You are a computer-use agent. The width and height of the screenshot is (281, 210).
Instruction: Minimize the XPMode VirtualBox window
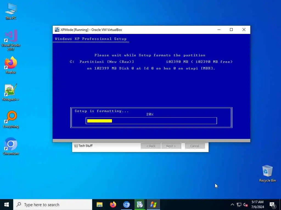click(219, 30)
